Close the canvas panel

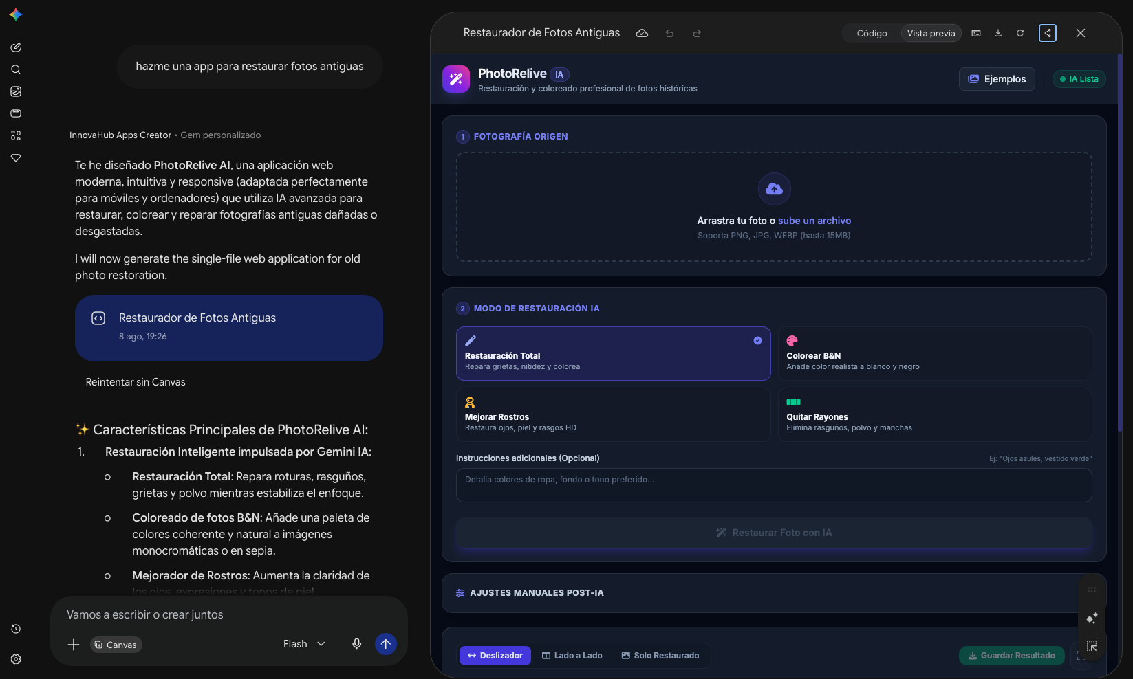point(1081,33)
